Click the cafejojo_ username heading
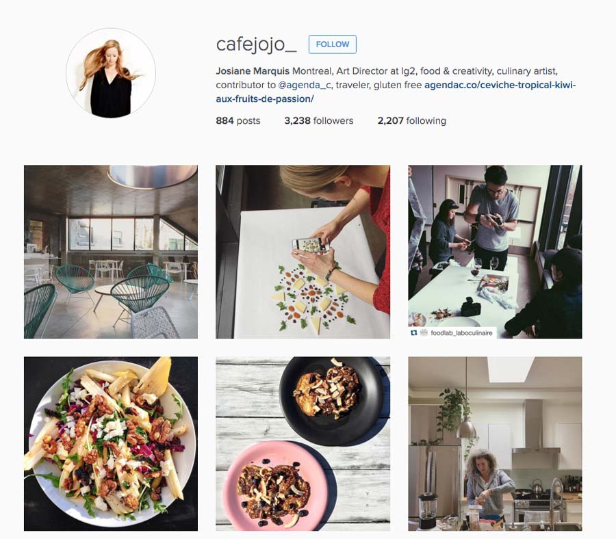Viewport: 616px width, 539px height. pos(256,44)
